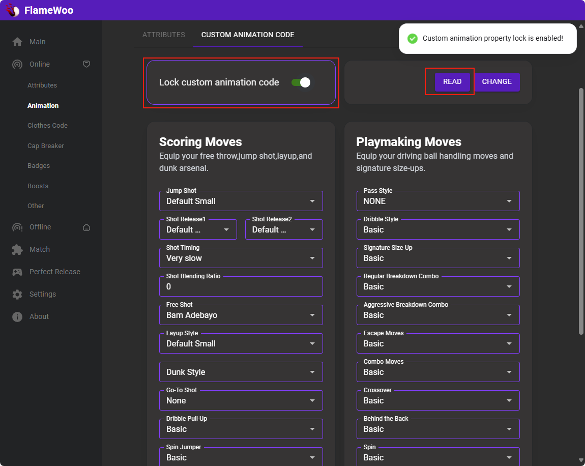585x466 pixels.
Task: Select the CUSTOM ANIMATION CODE tab
Action: click(x=248, y=35)
